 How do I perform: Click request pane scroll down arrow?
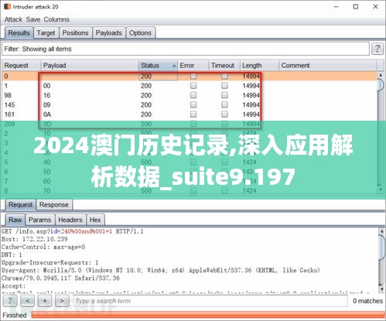tap(381, 289)
